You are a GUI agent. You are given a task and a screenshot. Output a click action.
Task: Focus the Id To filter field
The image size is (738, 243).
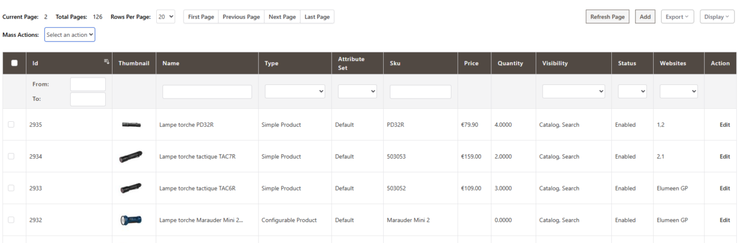tap(88, 99)
